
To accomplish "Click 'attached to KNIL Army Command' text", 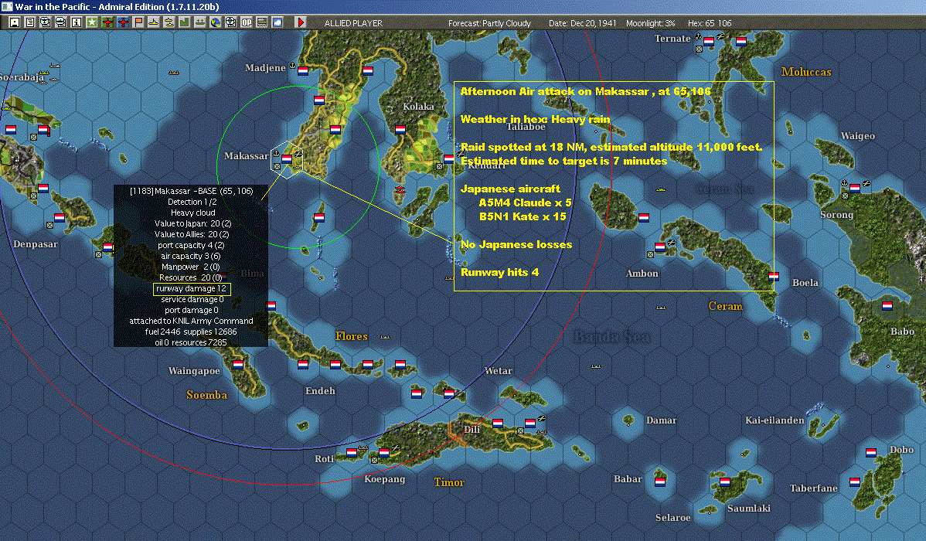I will pos(192,321).
